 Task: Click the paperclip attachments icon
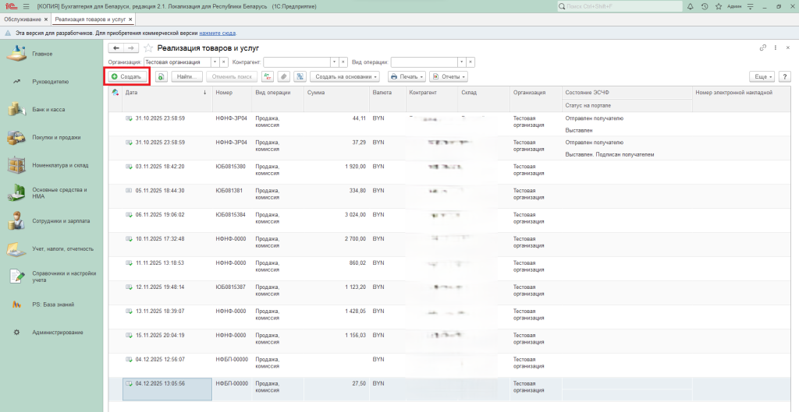[x=283, y=77]
